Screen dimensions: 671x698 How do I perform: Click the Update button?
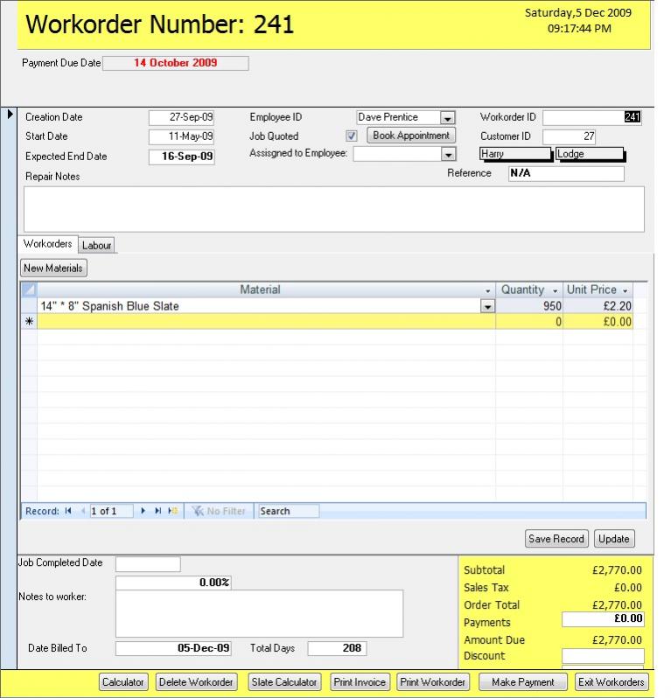pos(613,539)
